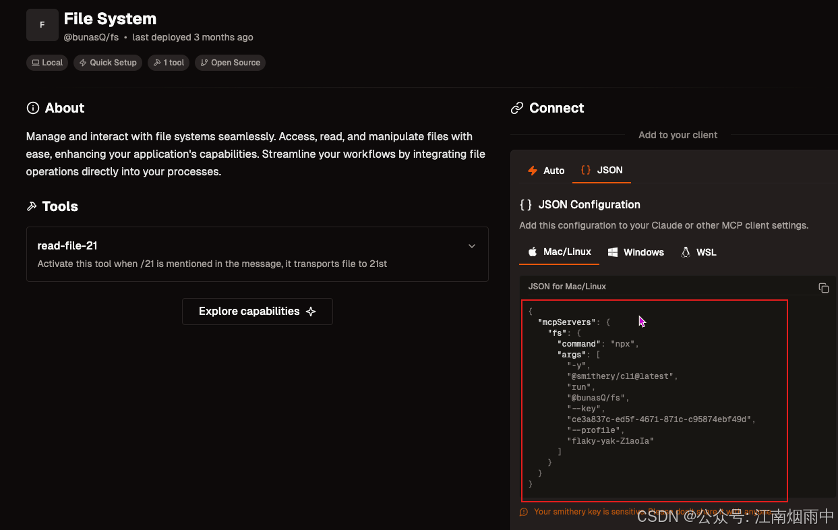The image size is (838, 530).
Task: Click the "@smithery/cli@latest" argument line
Action: (624, 376)
